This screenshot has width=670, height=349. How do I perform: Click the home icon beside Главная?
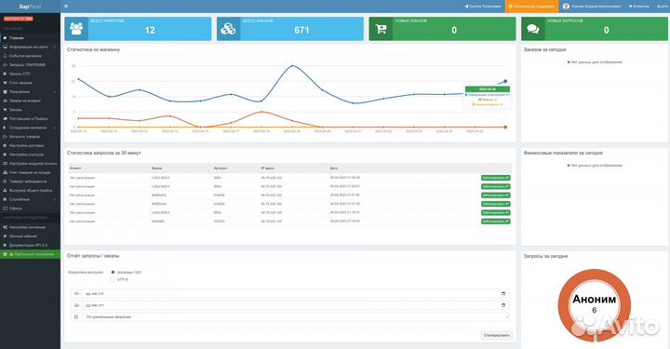[6, 38]
